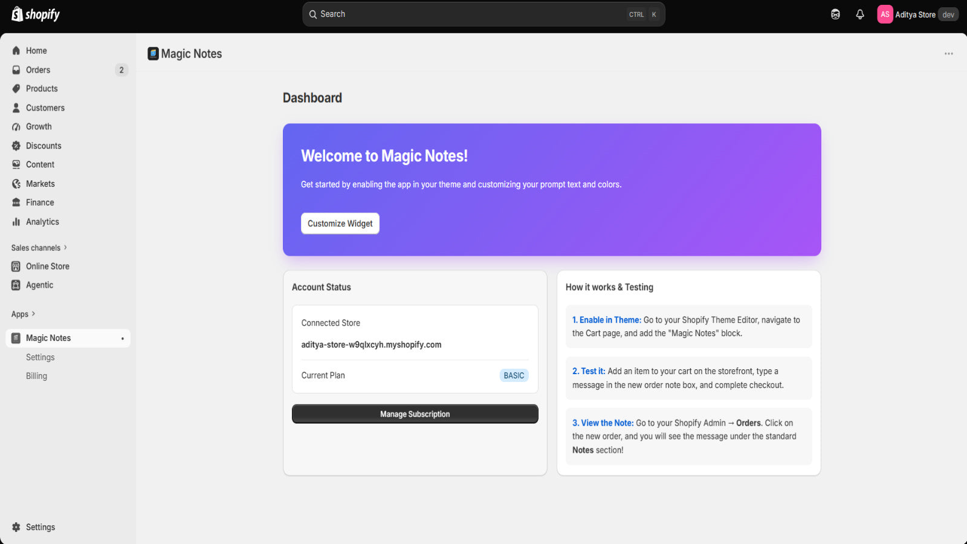
Task: Go to Home in the sidebar
Action: click(x=68, y=51)
